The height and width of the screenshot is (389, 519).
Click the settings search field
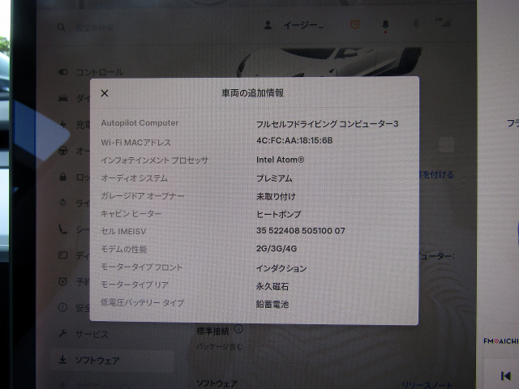click(95, 28)
